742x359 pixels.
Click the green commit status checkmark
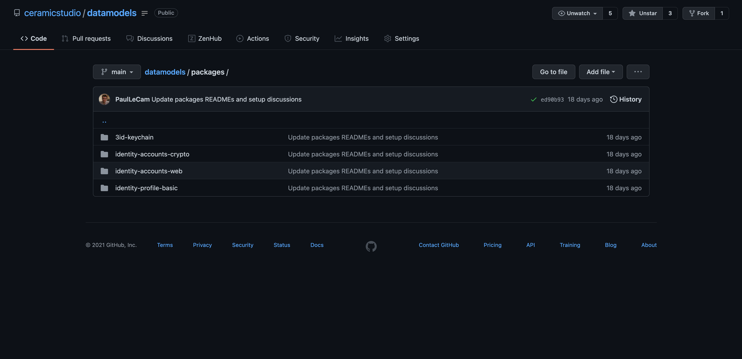pos(533,99)
